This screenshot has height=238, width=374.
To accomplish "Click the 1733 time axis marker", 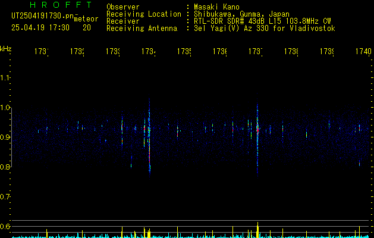I will coord(113,51).
